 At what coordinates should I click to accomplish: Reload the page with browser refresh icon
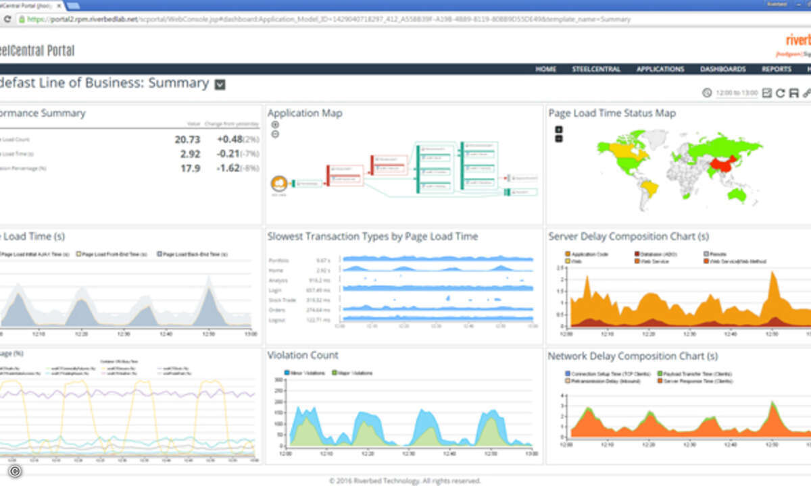point(6,20)
